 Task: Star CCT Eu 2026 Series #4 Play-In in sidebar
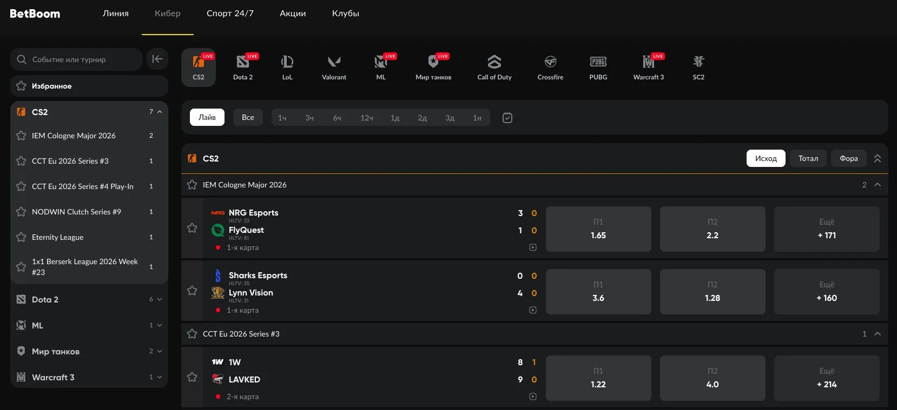(21, 186)
